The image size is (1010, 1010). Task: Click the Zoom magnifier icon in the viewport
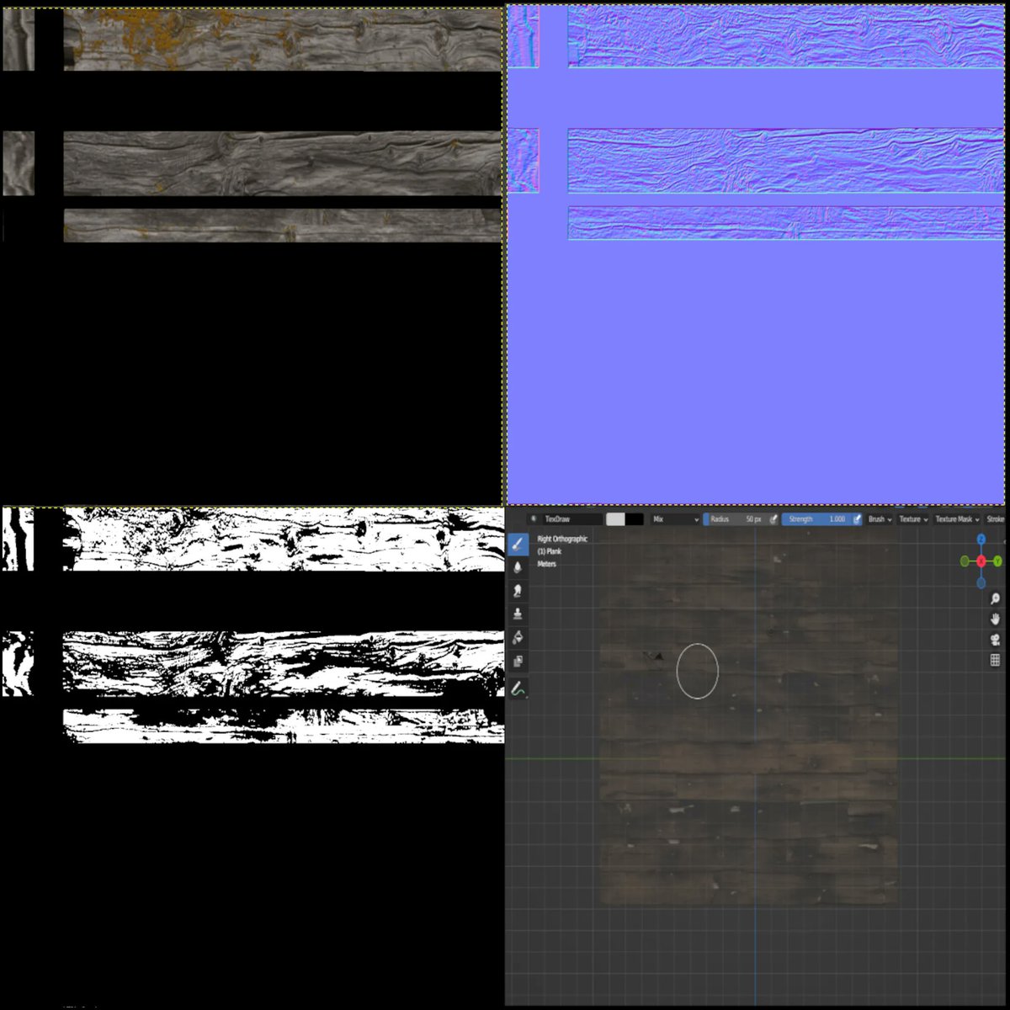coord(996,598)
